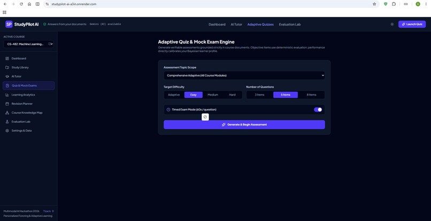Click the Quiz & Mock Exams document icon
The width and height of the screenshot is (431, 221).
(x=7, y=85)
